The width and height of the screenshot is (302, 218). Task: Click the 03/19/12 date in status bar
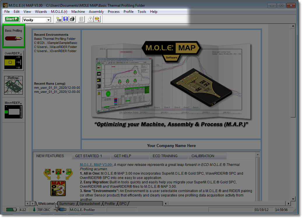(261, 210)
